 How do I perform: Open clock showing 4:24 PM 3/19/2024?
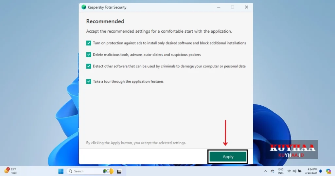(x=311, y=171)
